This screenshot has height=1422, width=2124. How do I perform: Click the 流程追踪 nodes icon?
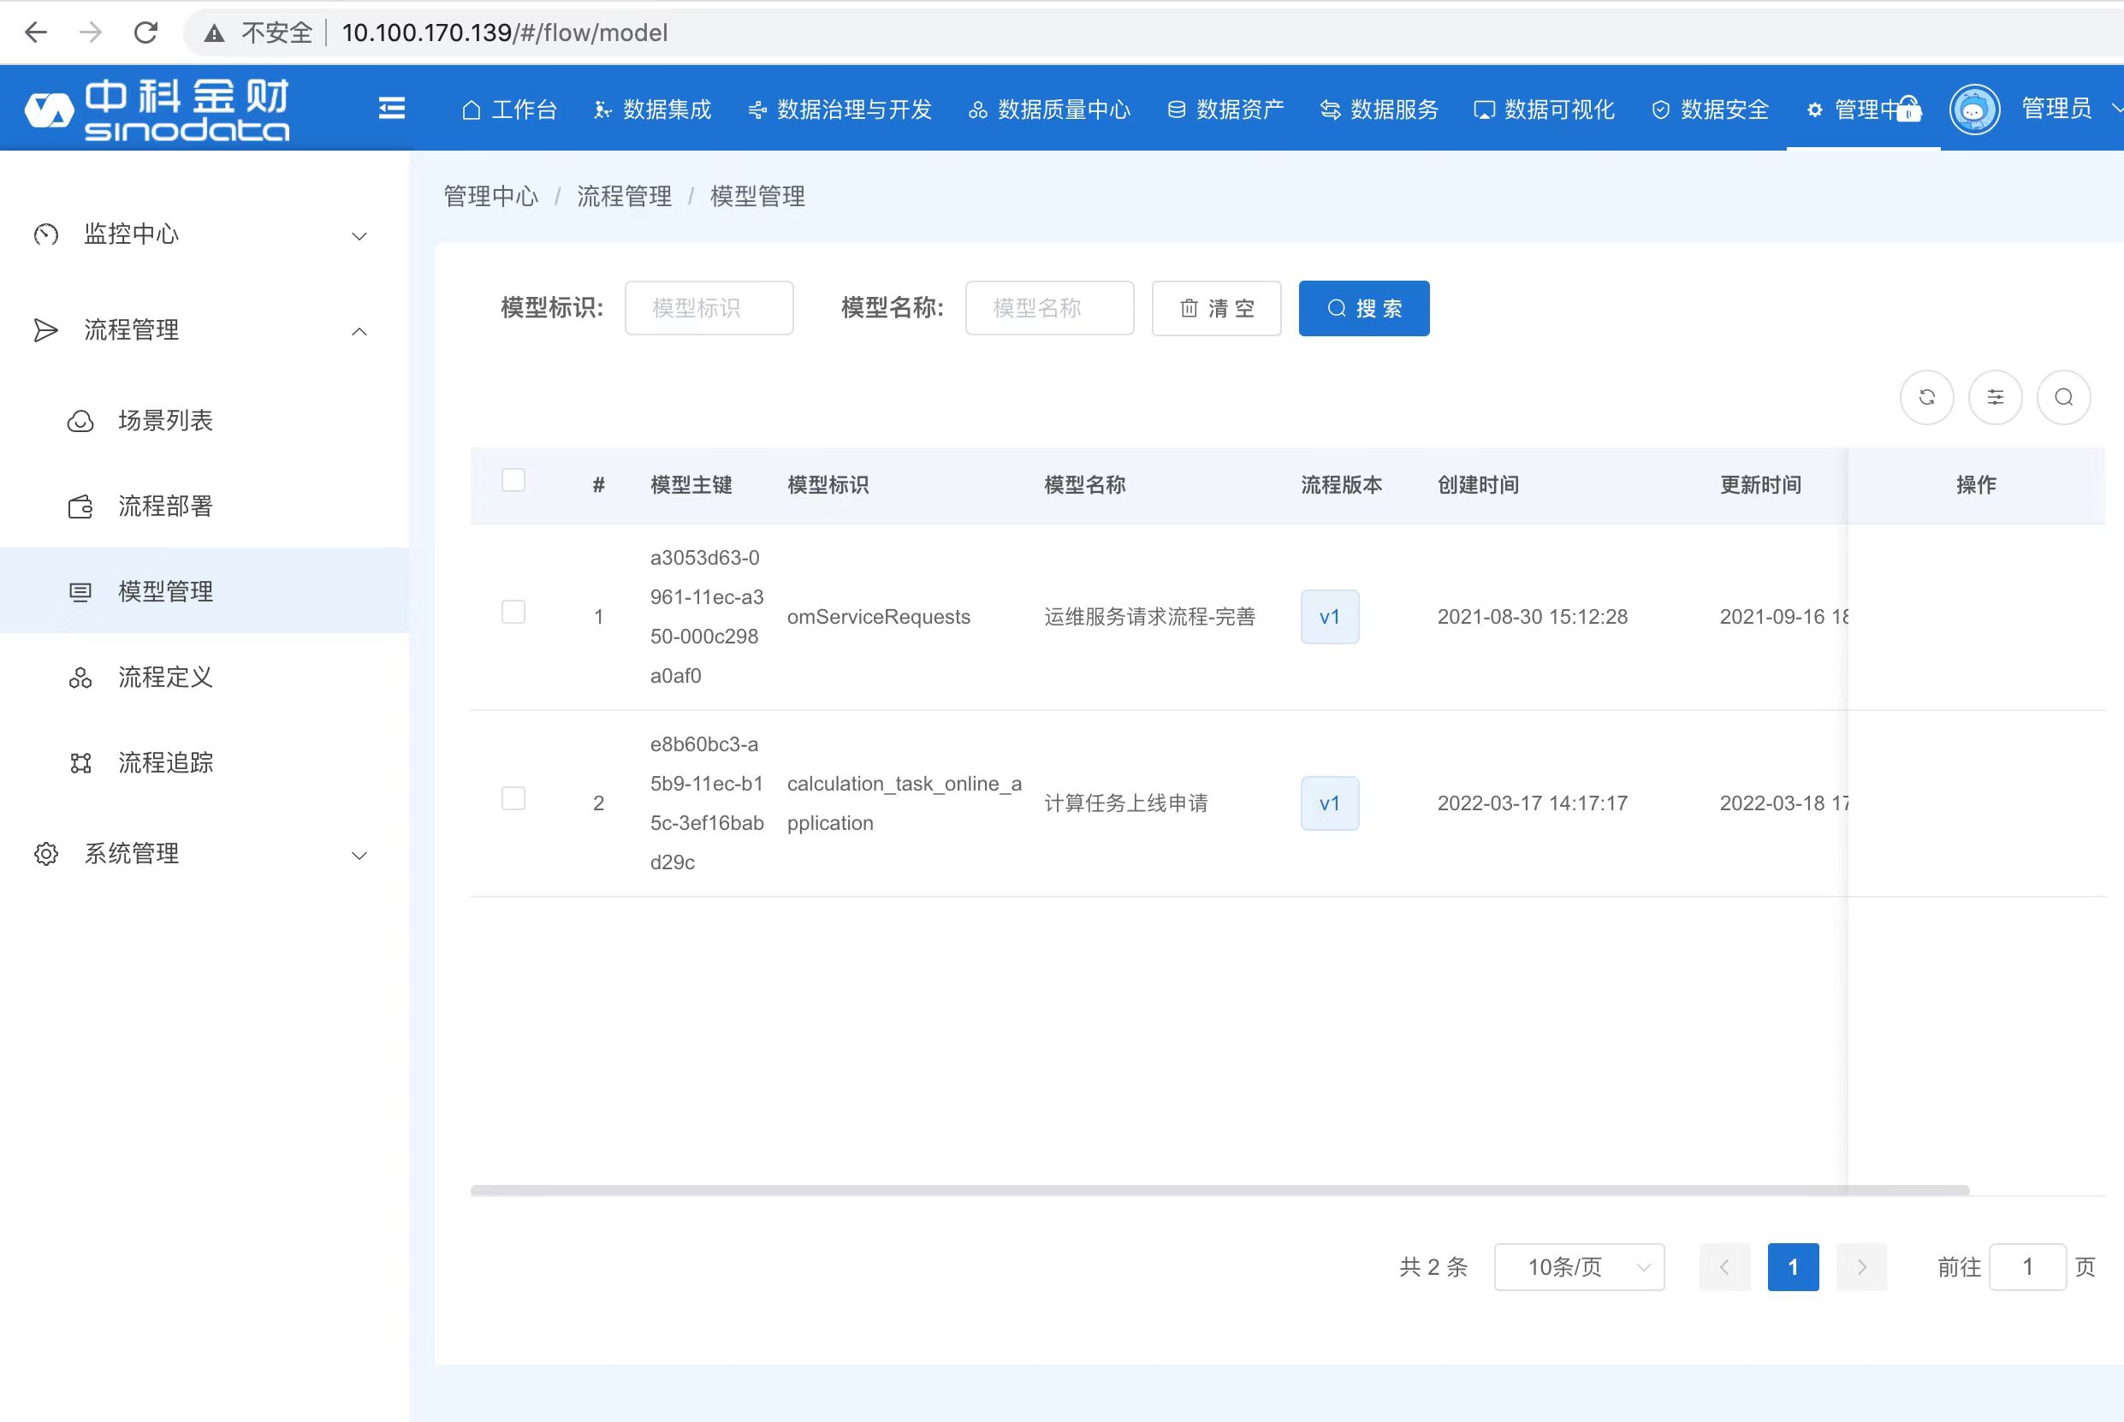[x=80, y=763]
